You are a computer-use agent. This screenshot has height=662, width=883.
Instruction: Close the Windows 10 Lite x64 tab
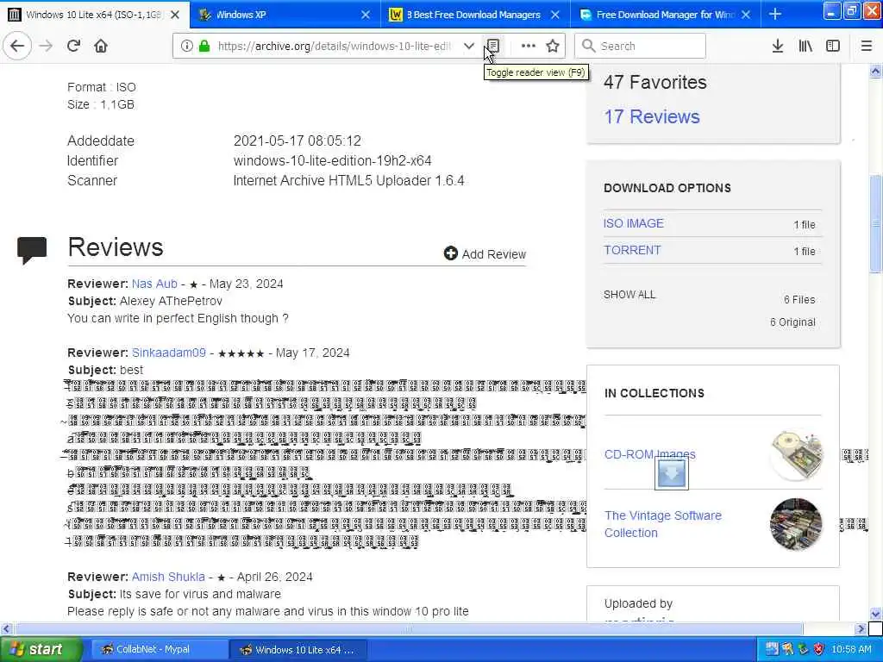pos(175,15)
